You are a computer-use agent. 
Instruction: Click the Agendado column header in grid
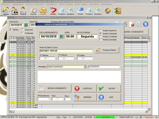[21, 38]
